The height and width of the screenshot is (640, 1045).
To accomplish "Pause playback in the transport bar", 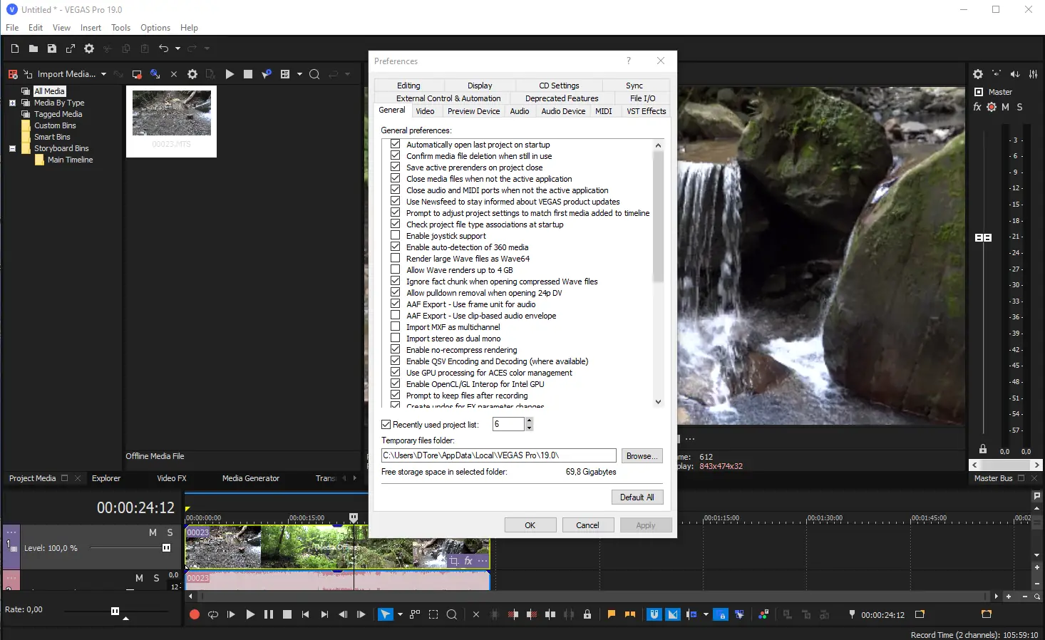I will [x=269, y=614].
